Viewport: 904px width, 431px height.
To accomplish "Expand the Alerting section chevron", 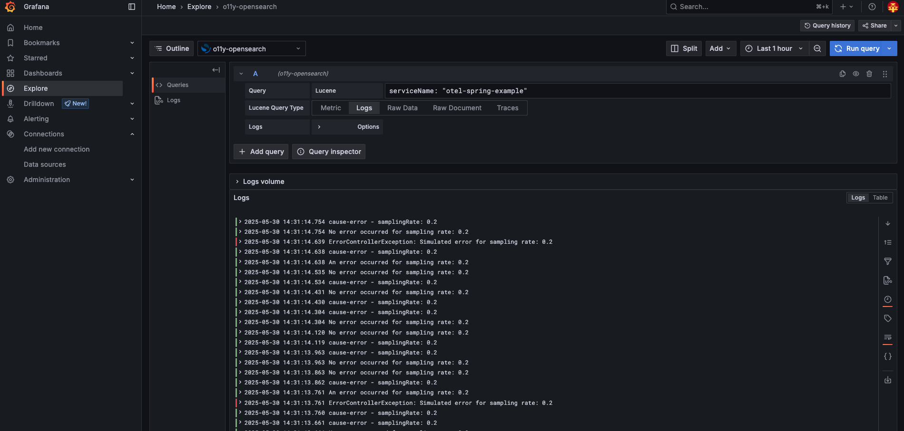I will click(x=132, y=119).
